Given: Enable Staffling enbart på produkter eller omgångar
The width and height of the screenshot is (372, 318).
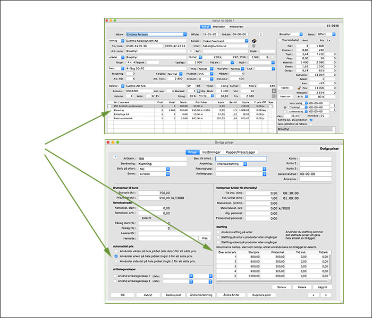Looking at the screenshot, I should click(218, 242).
